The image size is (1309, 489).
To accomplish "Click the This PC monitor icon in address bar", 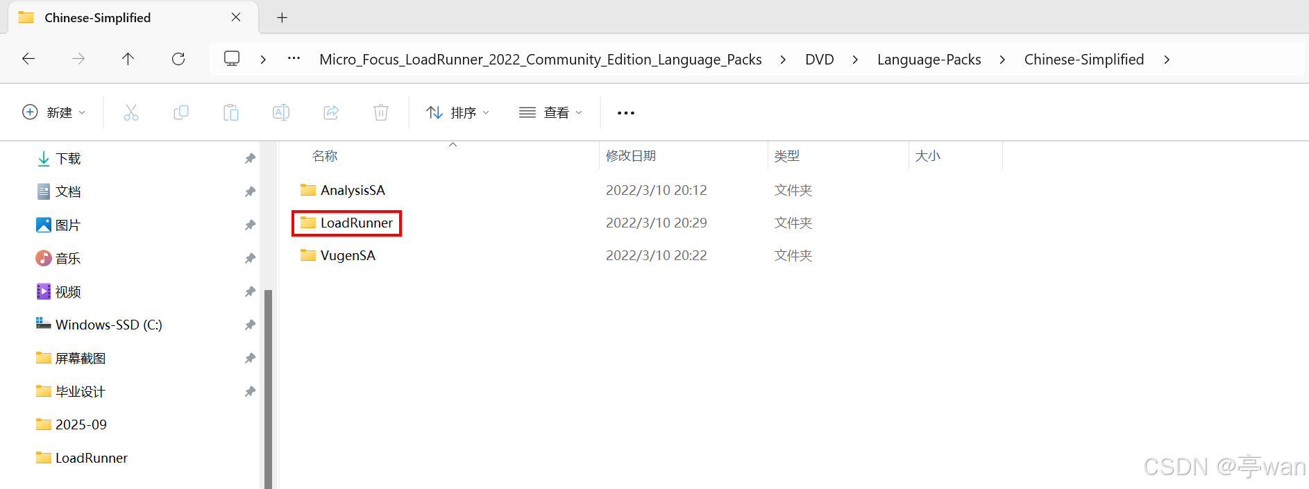I will click(232, 59).
